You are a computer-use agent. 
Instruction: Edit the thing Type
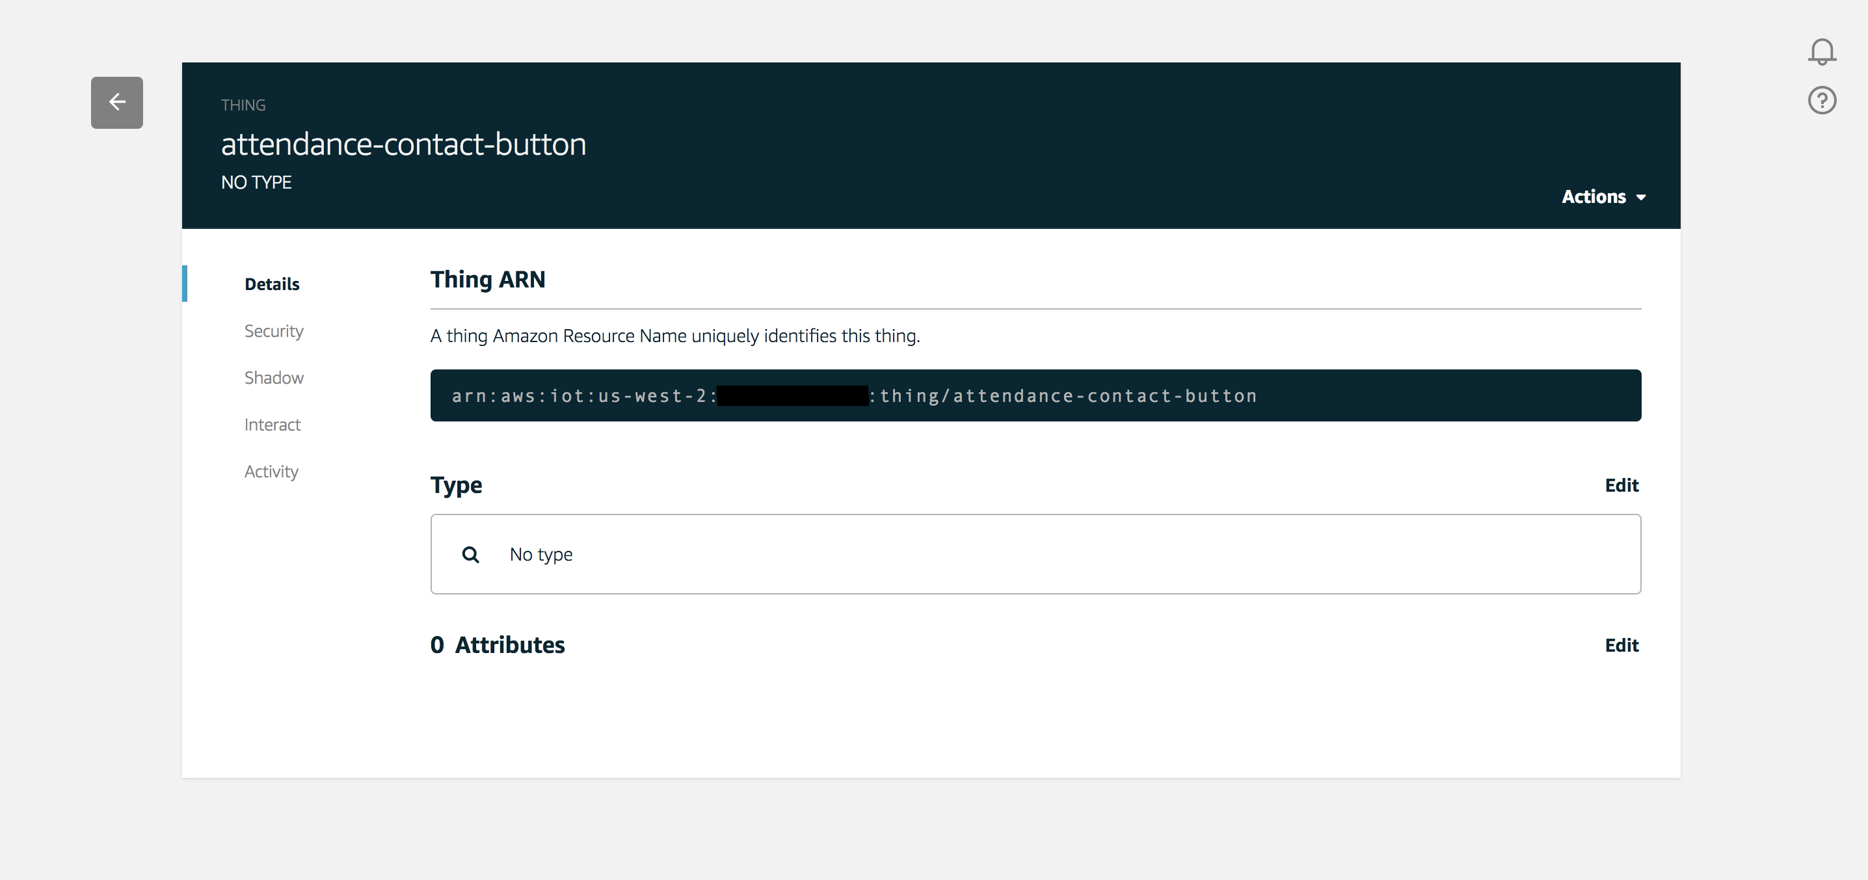coord(1621,485)
